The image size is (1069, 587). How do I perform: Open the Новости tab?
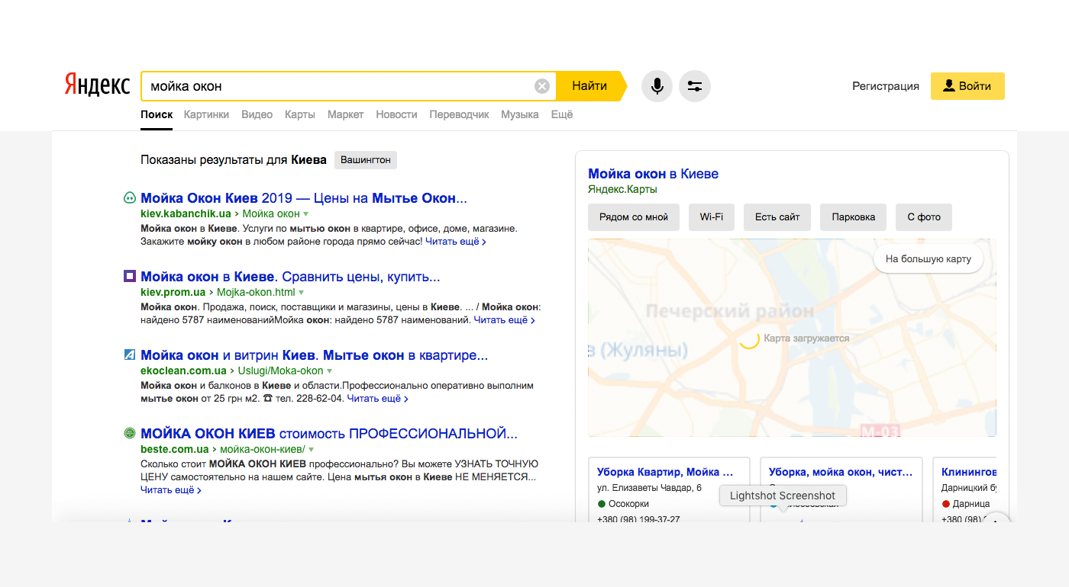[x=396, y=114]
